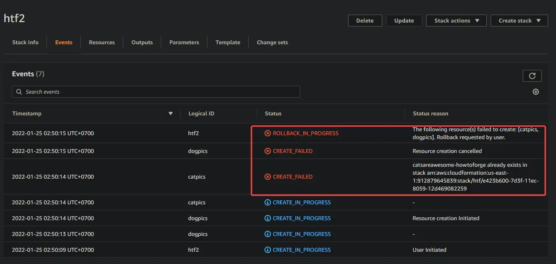
Task: Switch to the Change sets tab
Action: (272, 42)
